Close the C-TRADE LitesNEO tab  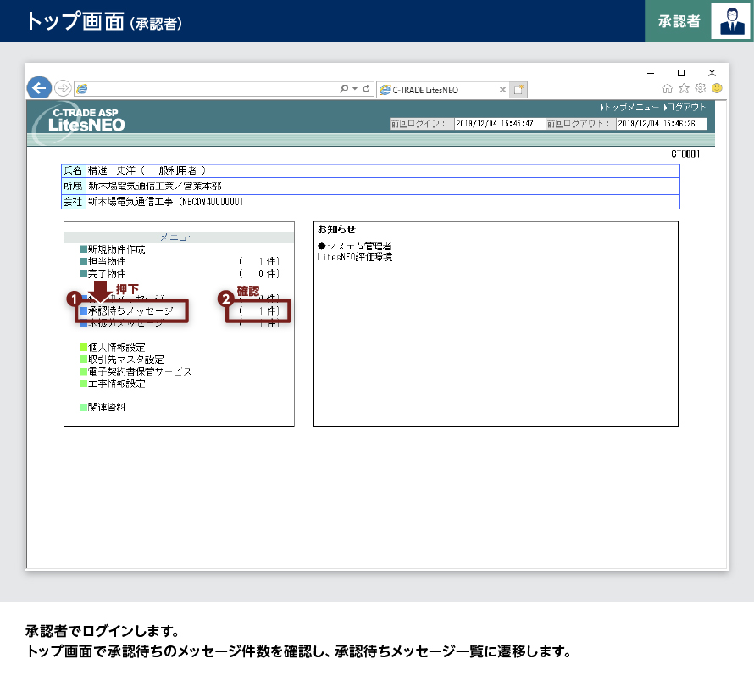(502, 89)
